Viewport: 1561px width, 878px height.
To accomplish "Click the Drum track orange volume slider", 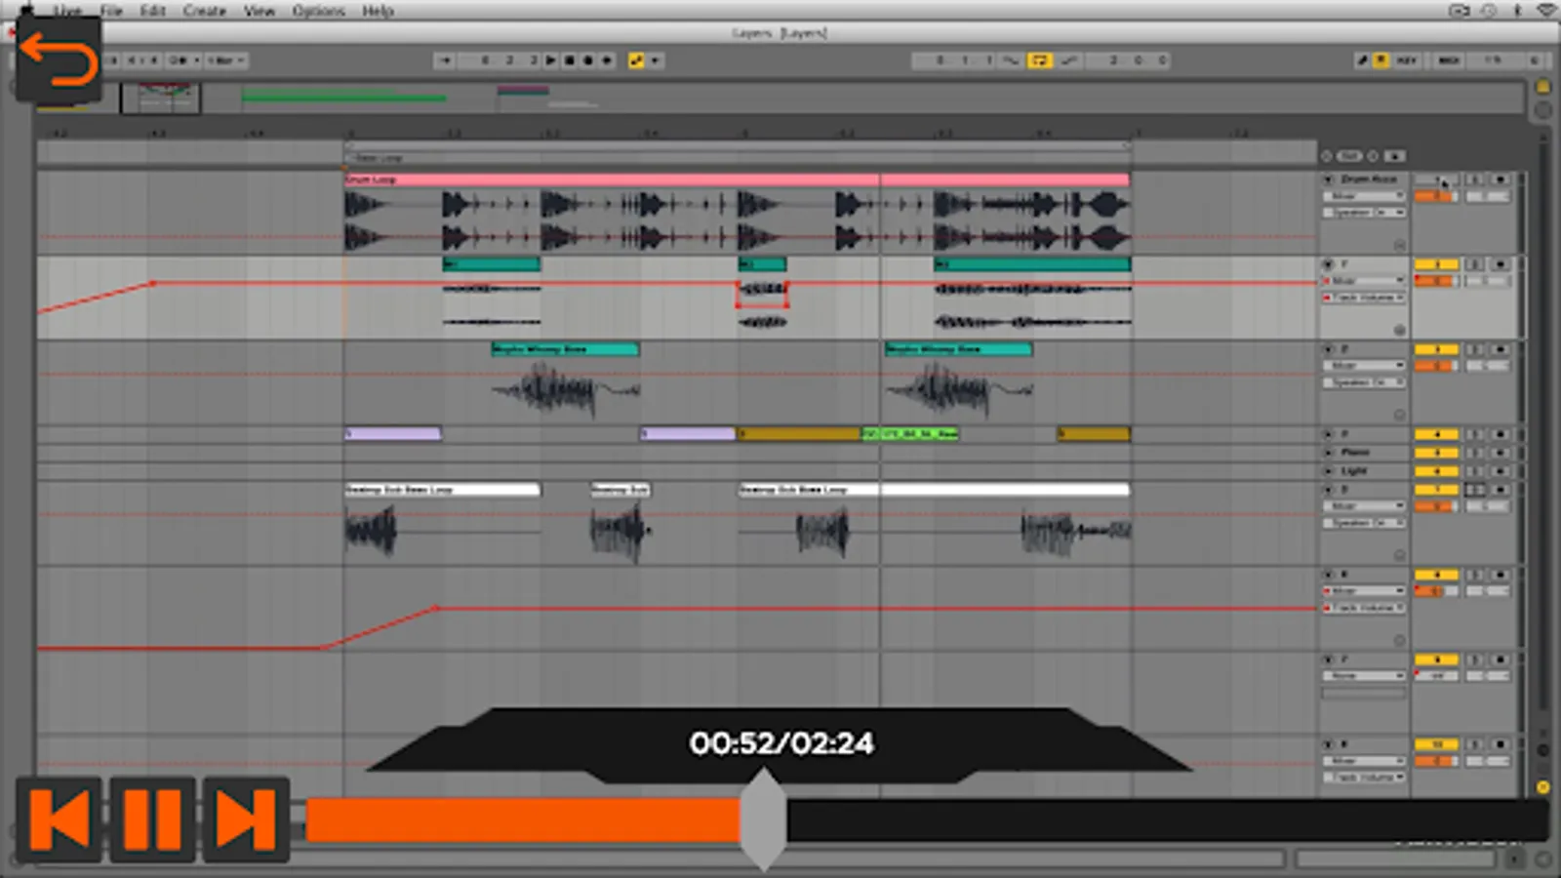I will 1436,196.
